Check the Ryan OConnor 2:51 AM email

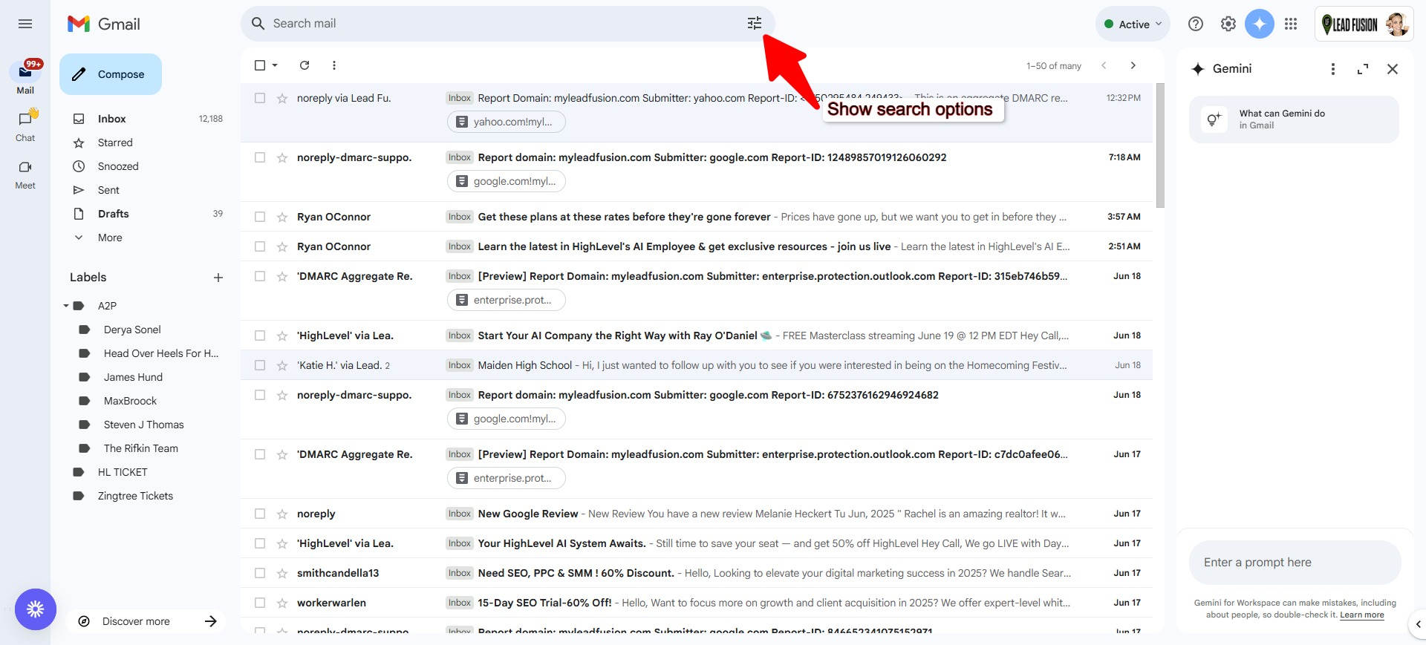click(260, 246)
